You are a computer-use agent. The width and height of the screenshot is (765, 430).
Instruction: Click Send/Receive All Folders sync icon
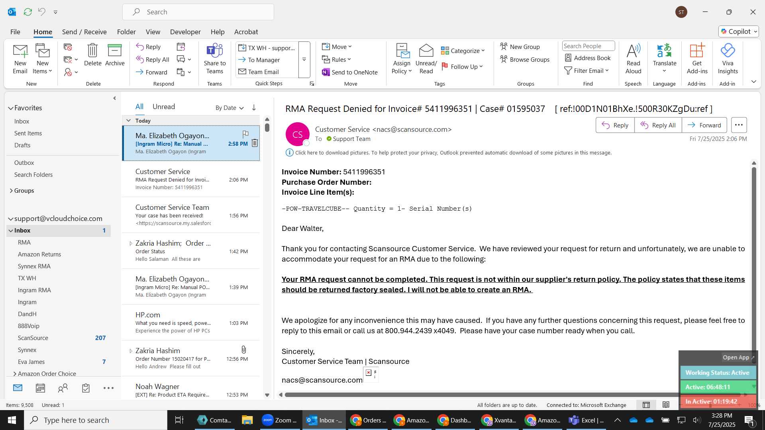[27, 12]
